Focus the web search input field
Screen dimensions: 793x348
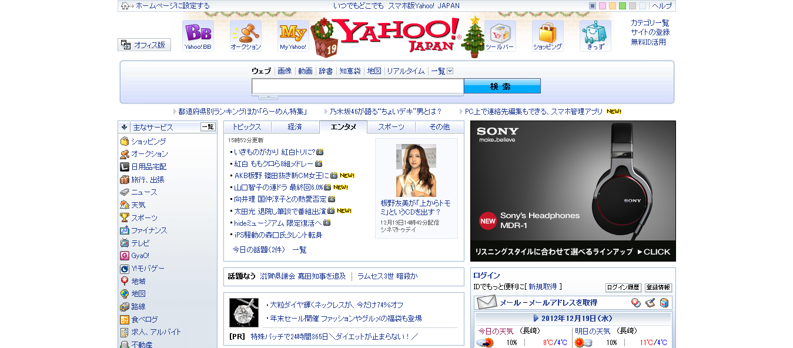click(358, 86)
